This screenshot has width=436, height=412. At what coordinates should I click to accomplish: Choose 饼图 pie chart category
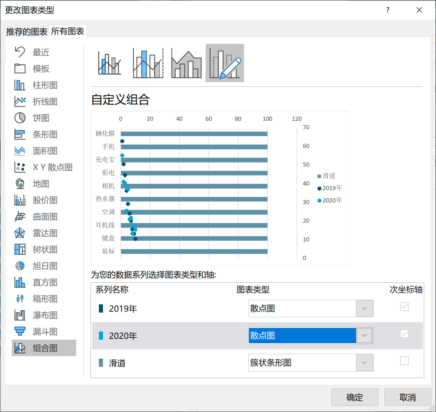coord(41,118)
